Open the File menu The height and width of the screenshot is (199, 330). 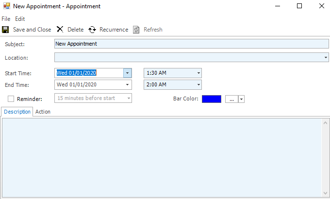[x=6, y=19]
